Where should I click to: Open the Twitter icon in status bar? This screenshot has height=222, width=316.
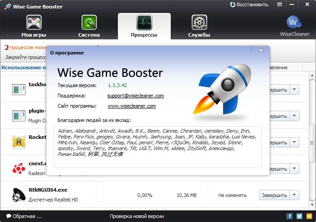coord(299,216)
